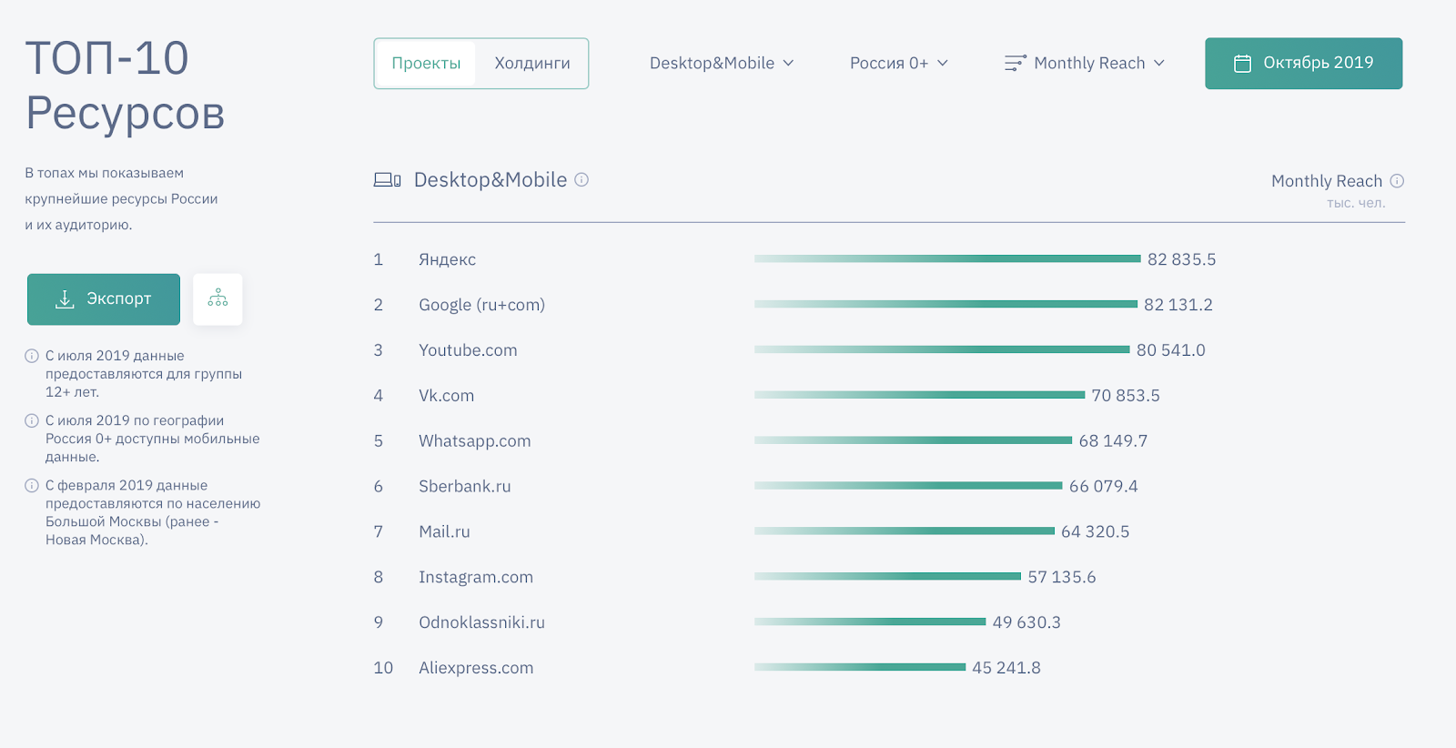Select the Odnoklassniki.ru row
Viewport: 1456px width, 748px height.
coord(888,622)
